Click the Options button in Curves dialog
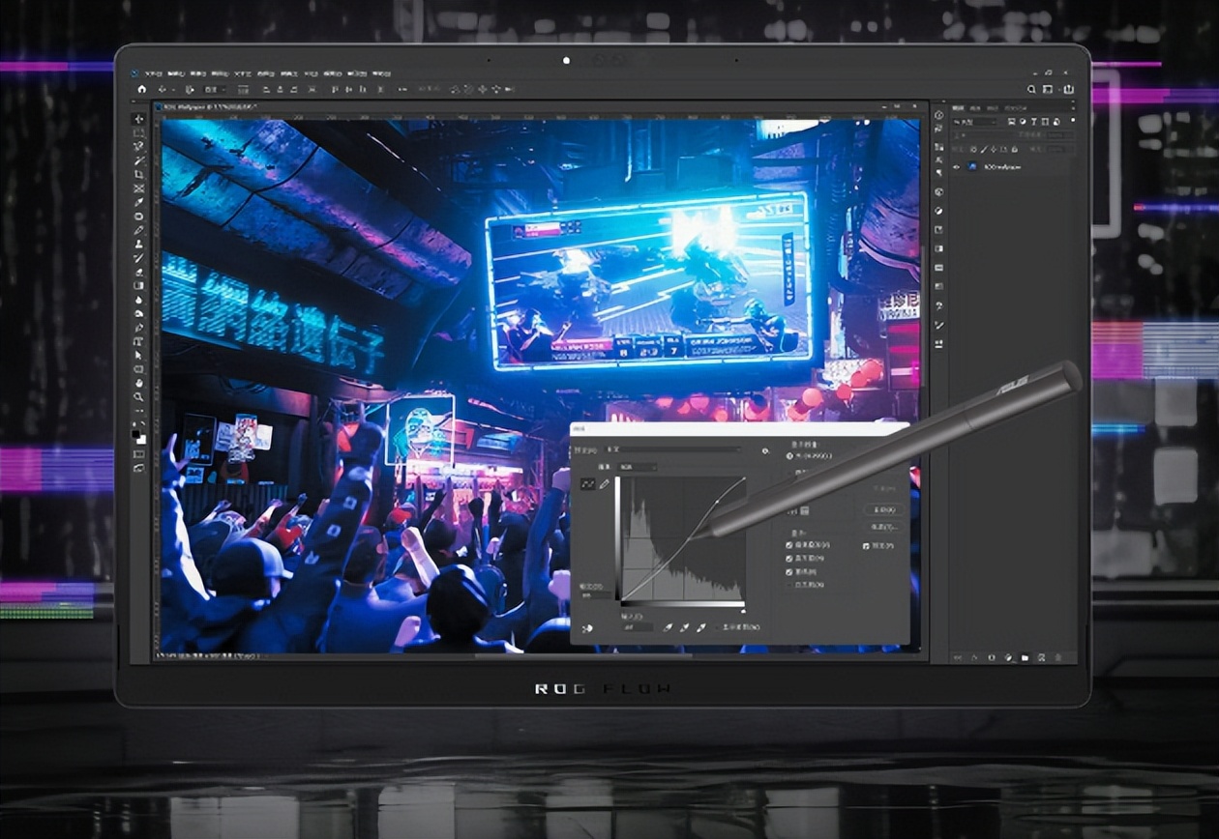This screenshot has width=1219, height=839. [884, 527]
